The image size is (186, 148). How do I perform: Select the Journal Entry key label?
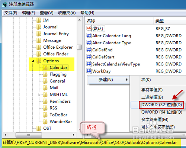click(56, 34)
